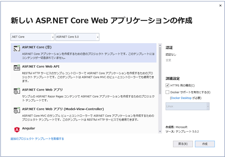
Task: Open the ASP.NET Core 5.0 version dropdown
Action: tap(77, 37)
